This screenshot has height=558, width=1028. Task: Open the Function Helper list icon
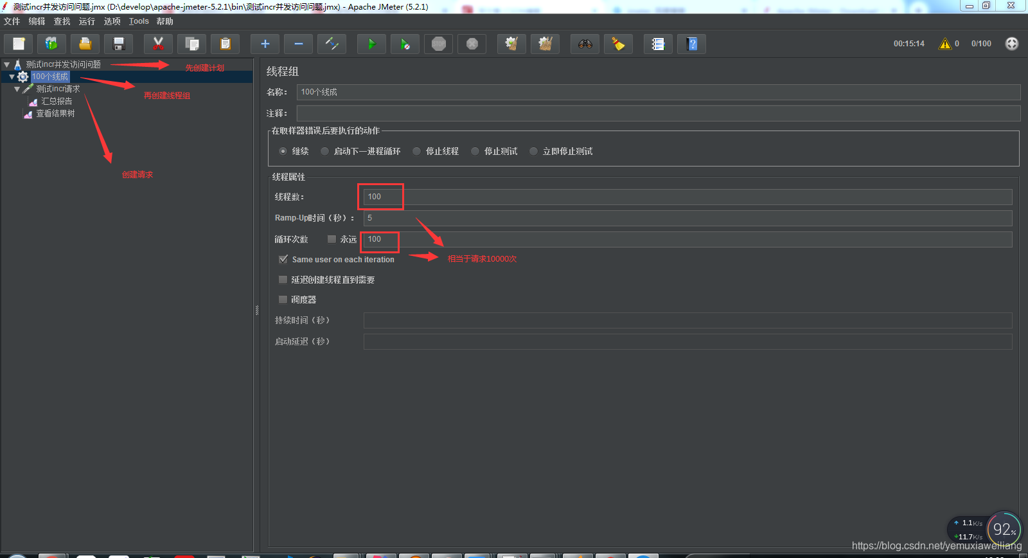point(658,44)
